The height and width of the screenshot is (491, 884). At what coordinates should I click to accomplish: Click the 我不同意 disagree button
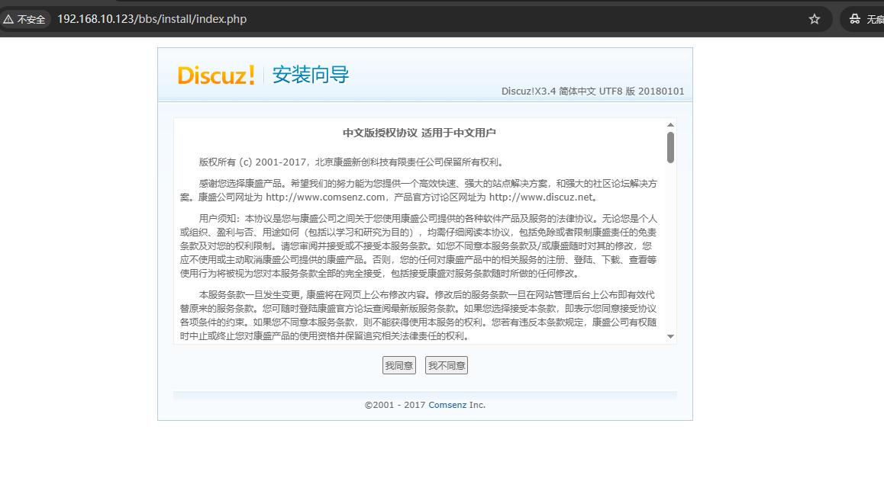[446, 365]
